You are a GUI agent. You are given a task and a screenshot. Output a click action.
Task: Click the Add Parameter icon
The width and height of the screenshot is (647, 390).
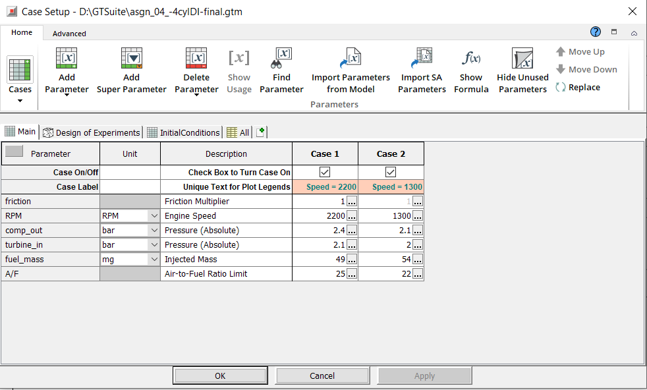click(67, 58)
